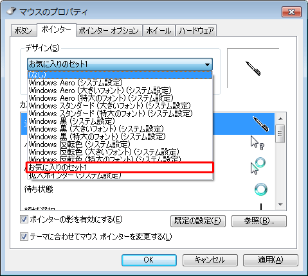The width and height of the screenshot is (308, 276).
Task: Click the pen pointer preview image
Action: click(x=253, y=68)
